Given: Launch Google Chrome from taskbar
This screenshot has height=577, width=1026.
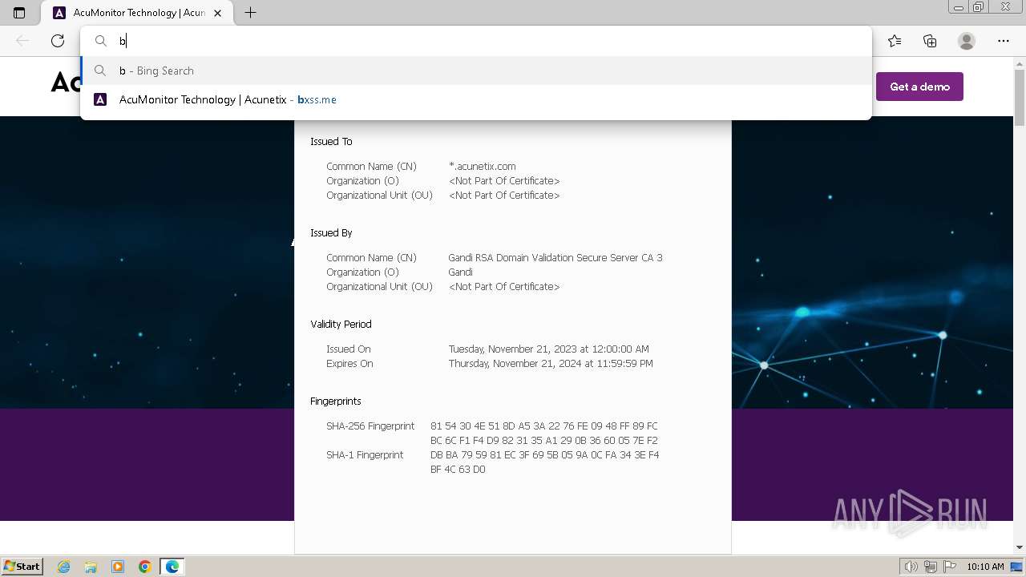Looking at the screenshot, I should tap(145, 567).
